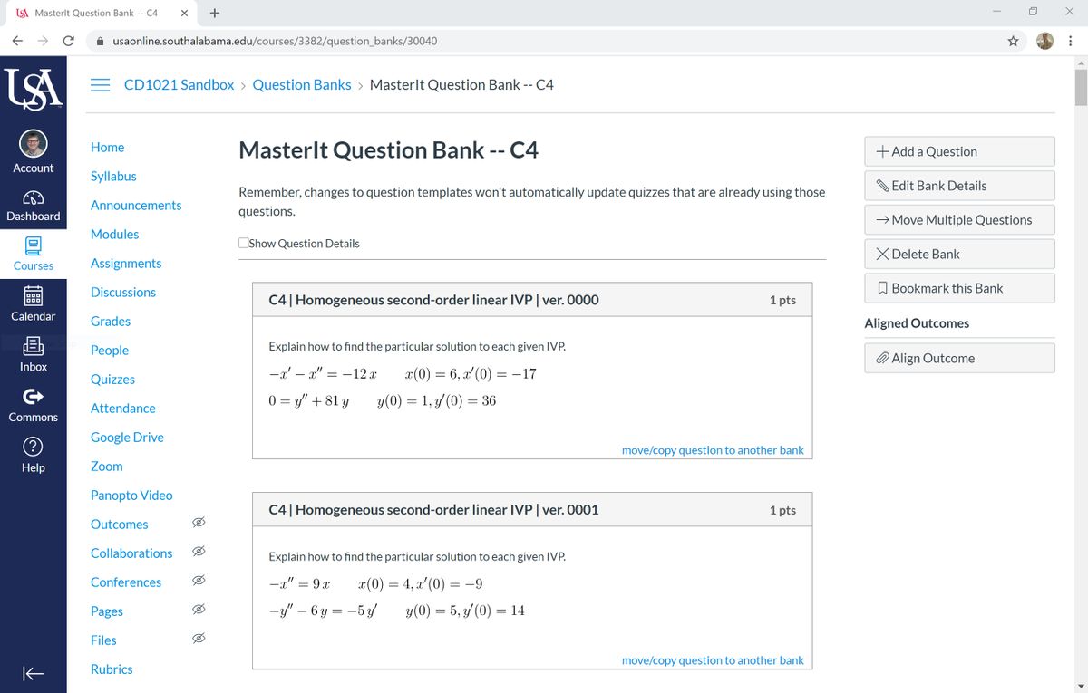Screen dimensions: 1088x693
Task: Open the Inbox icon in sidebar
Action: (x=34, y=348)
